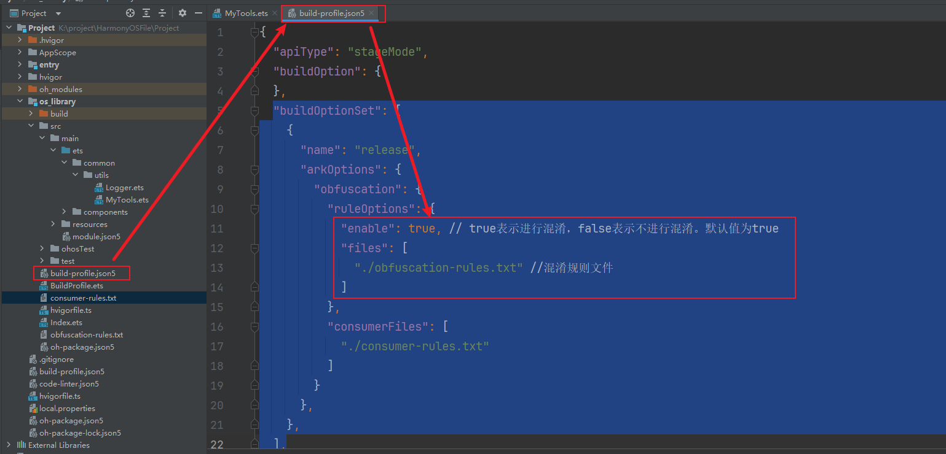Click the MyTools.ets file type icon in tree
The width and height of the screenshot is (946, 454).
click(x=99, y=199)
